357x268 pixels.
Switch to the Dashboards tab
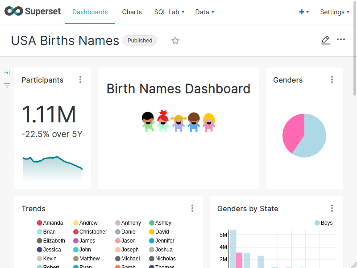90,12
